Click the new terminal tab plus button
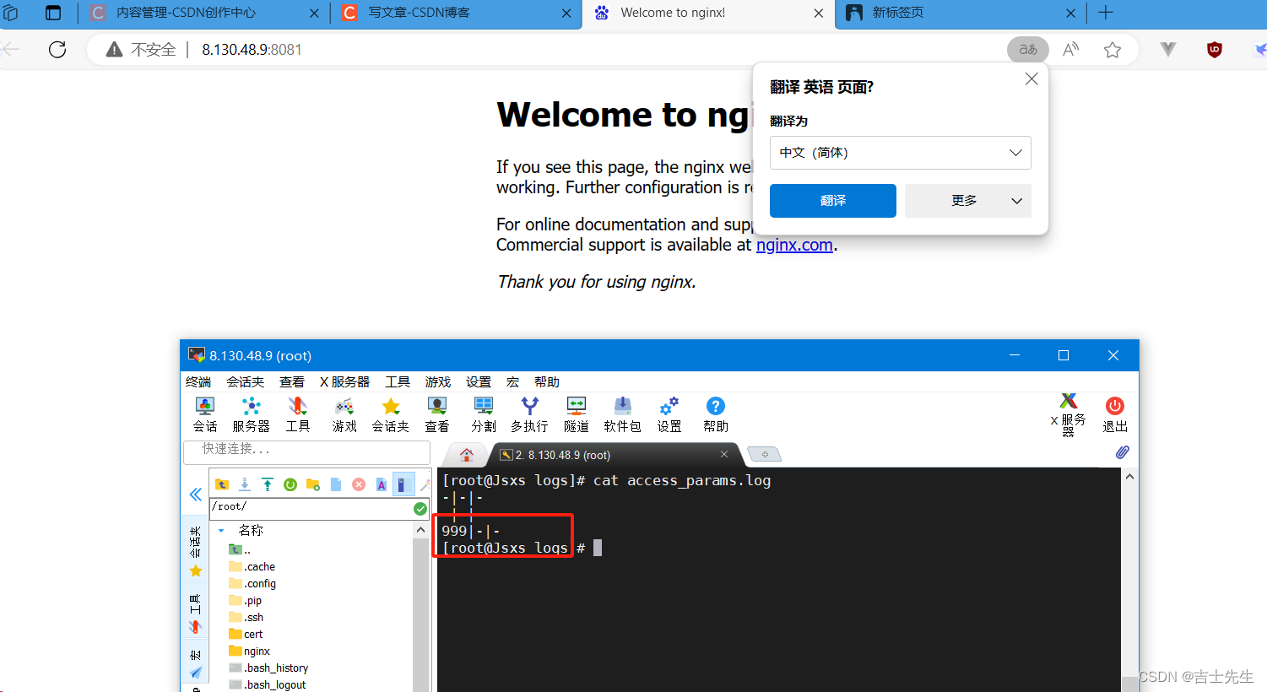1267x692 pixels. tap(765, 455)
